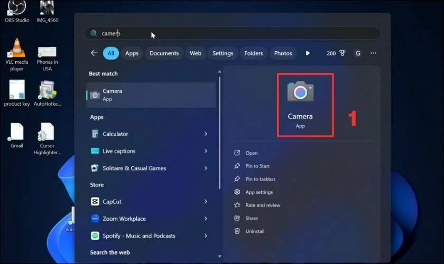This screenshot has width=444, height=264.
Task: Open Calculator from the Apps list
Action: click(x=151, y=134)
